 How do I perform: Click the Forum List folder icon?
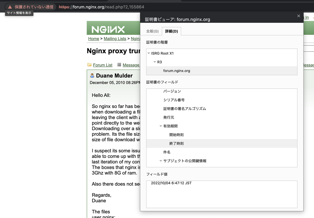click(89, 65)
